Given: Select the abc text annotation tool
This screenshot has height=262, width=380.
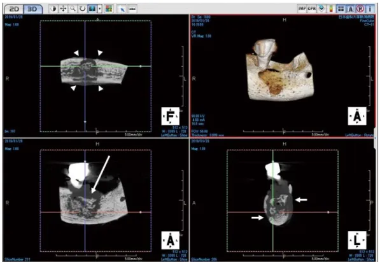Looking at the screenshot, I should click(x=132, y=9).
